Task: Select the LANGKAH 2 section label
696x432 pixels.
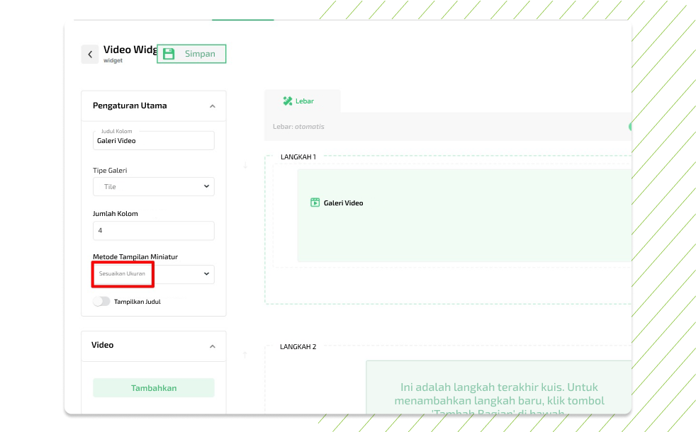Action: [298, 346]
